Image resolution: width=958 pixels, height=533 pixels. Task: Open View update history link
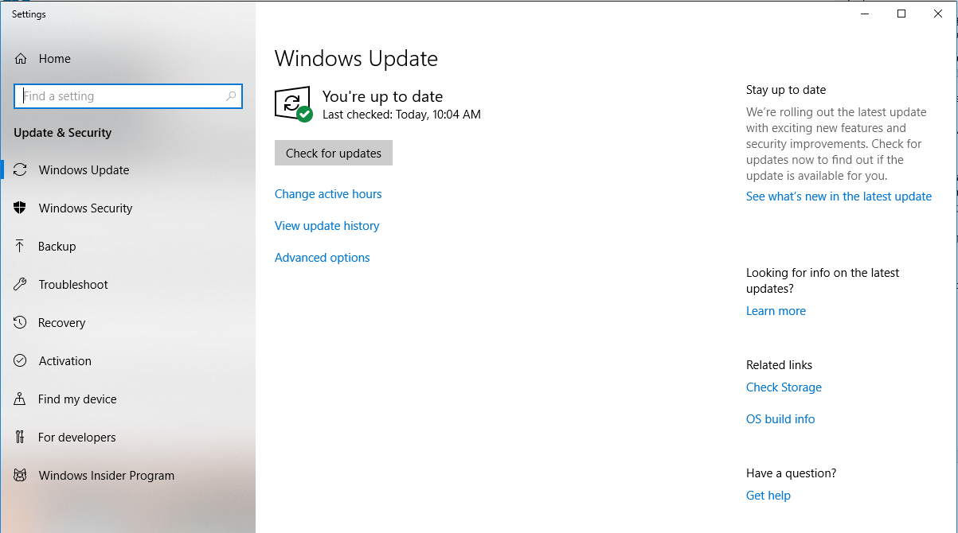pos(327,226)
